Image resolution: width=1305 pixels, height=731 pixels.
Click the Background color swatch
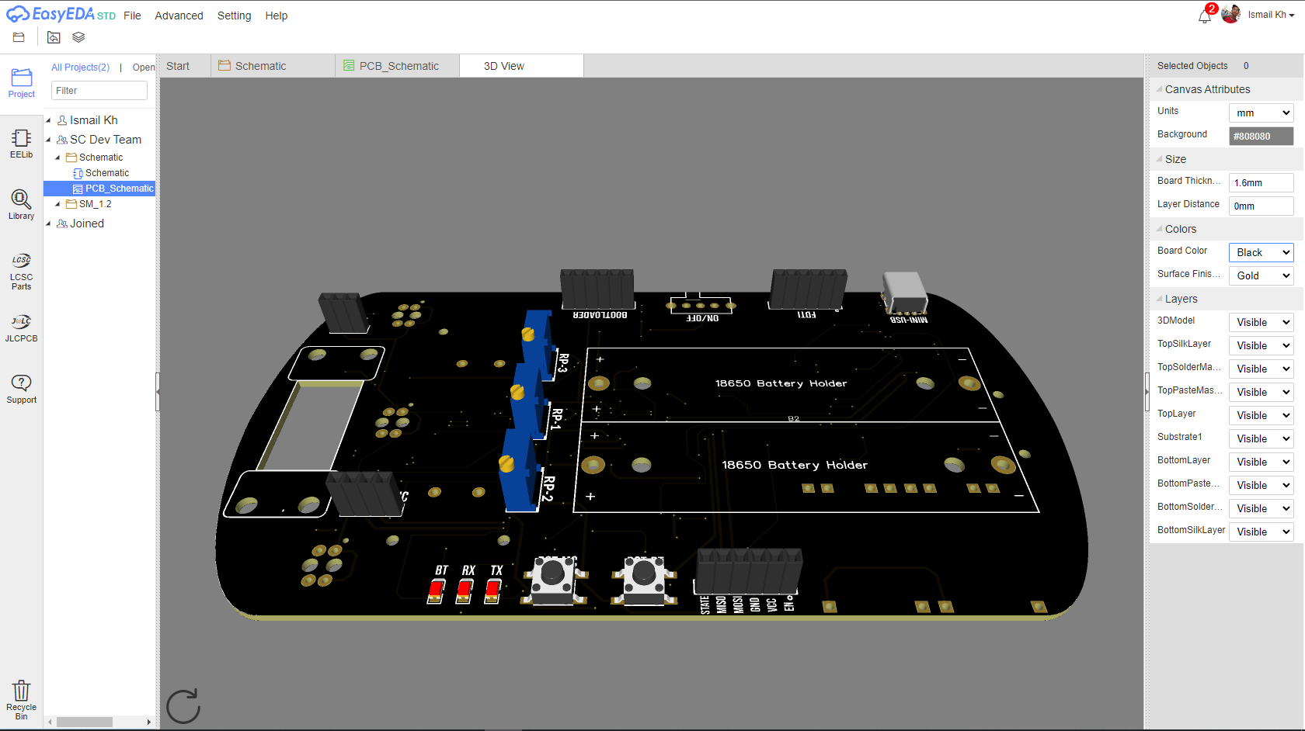coord(1261,135)
